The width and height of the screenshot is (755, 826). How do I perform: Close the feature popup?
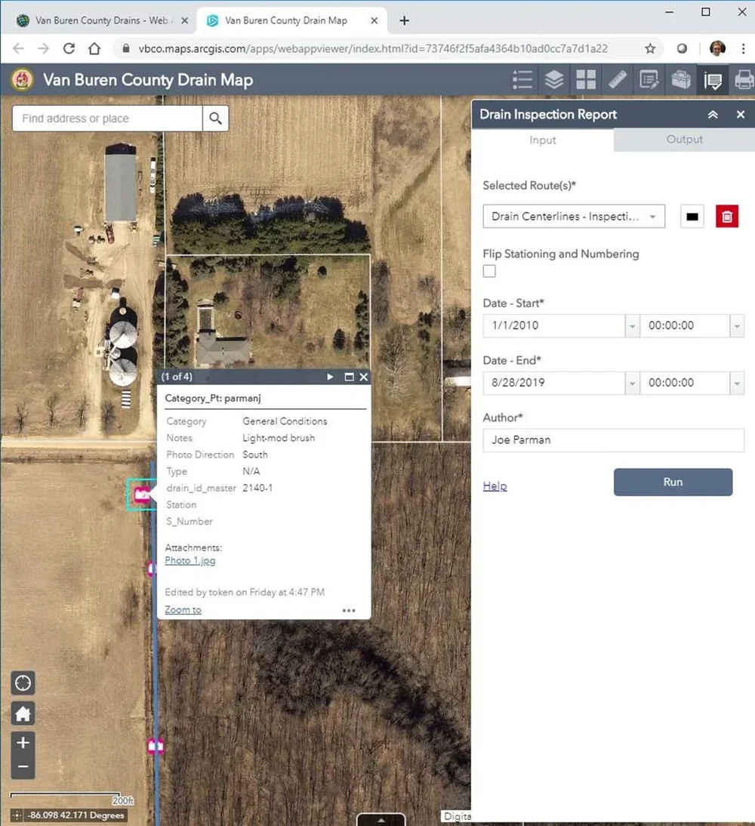click(364, 377)
